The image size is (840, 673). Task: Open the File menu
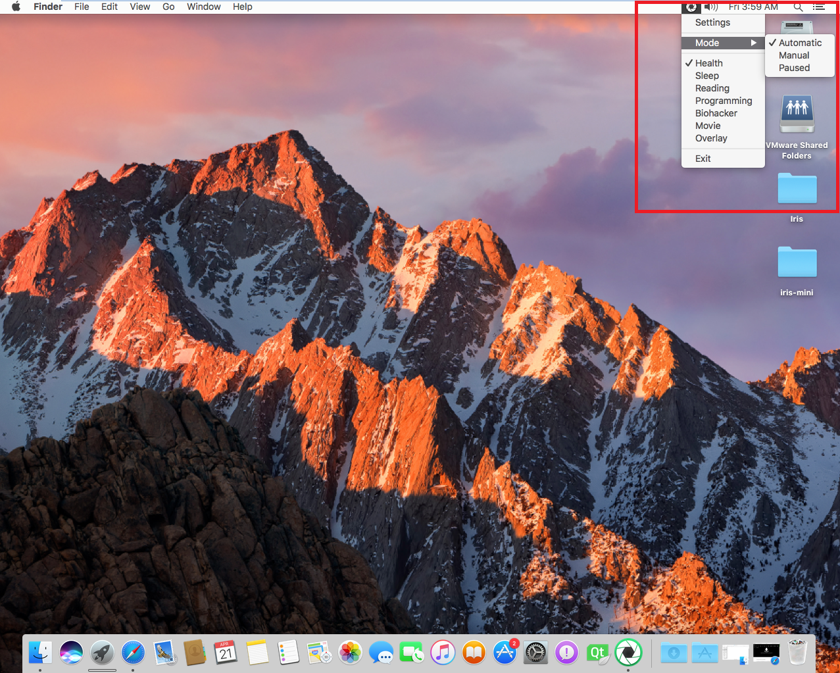[82, 7]
